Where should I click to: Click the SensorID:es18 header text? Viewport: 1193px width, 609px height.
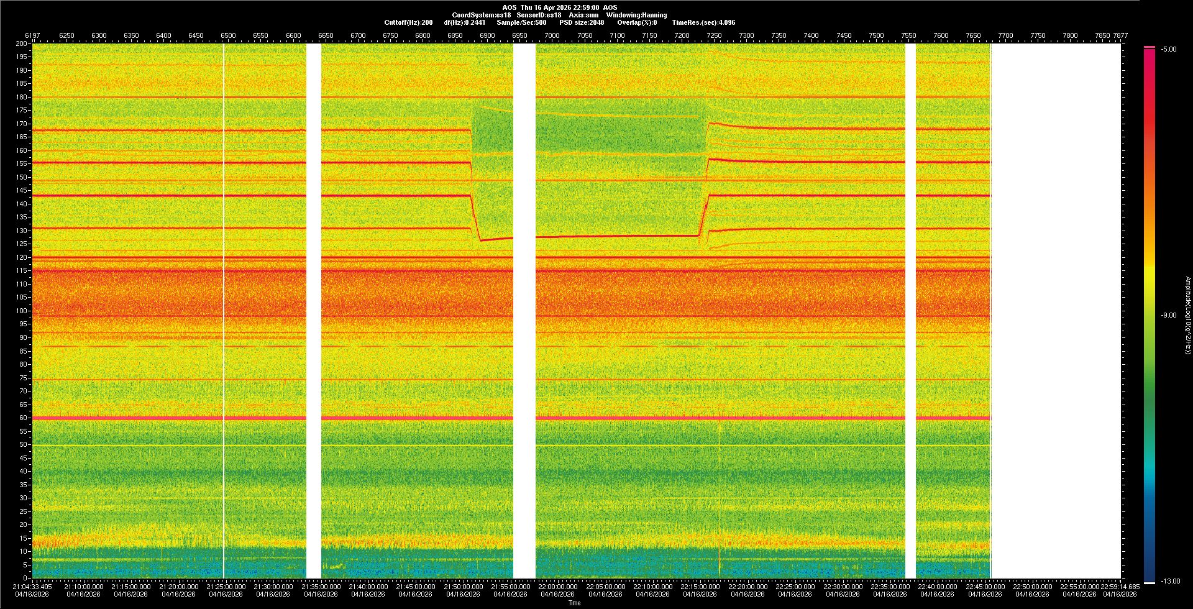[539, 15]
